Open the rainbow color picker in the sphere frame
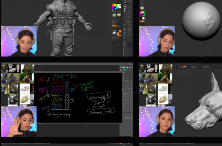Image resolution: width=222 pixels, height=146 pixels. (142, 14)
